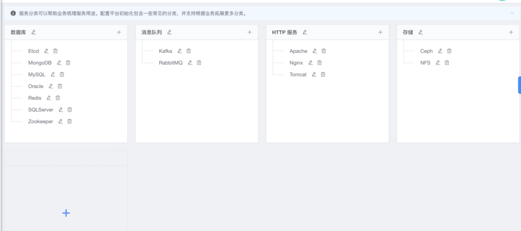The height and width of the screenshot is (231, 521).
Task: Edit the RabbitMQ entry
Action: tap(190, 62)
